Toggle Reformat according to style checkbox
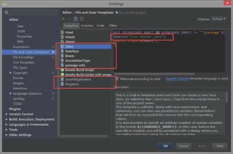The height and width of the screenshot is (154, 233). point(117,79)
